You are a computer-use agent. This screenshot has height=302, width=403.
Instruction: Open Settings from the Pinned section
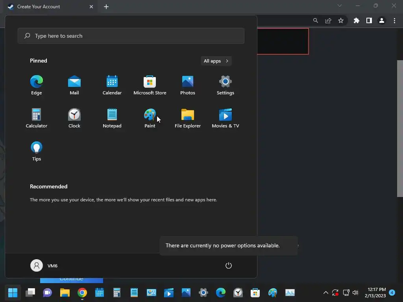pyautogui.click(x=226, y=85)
